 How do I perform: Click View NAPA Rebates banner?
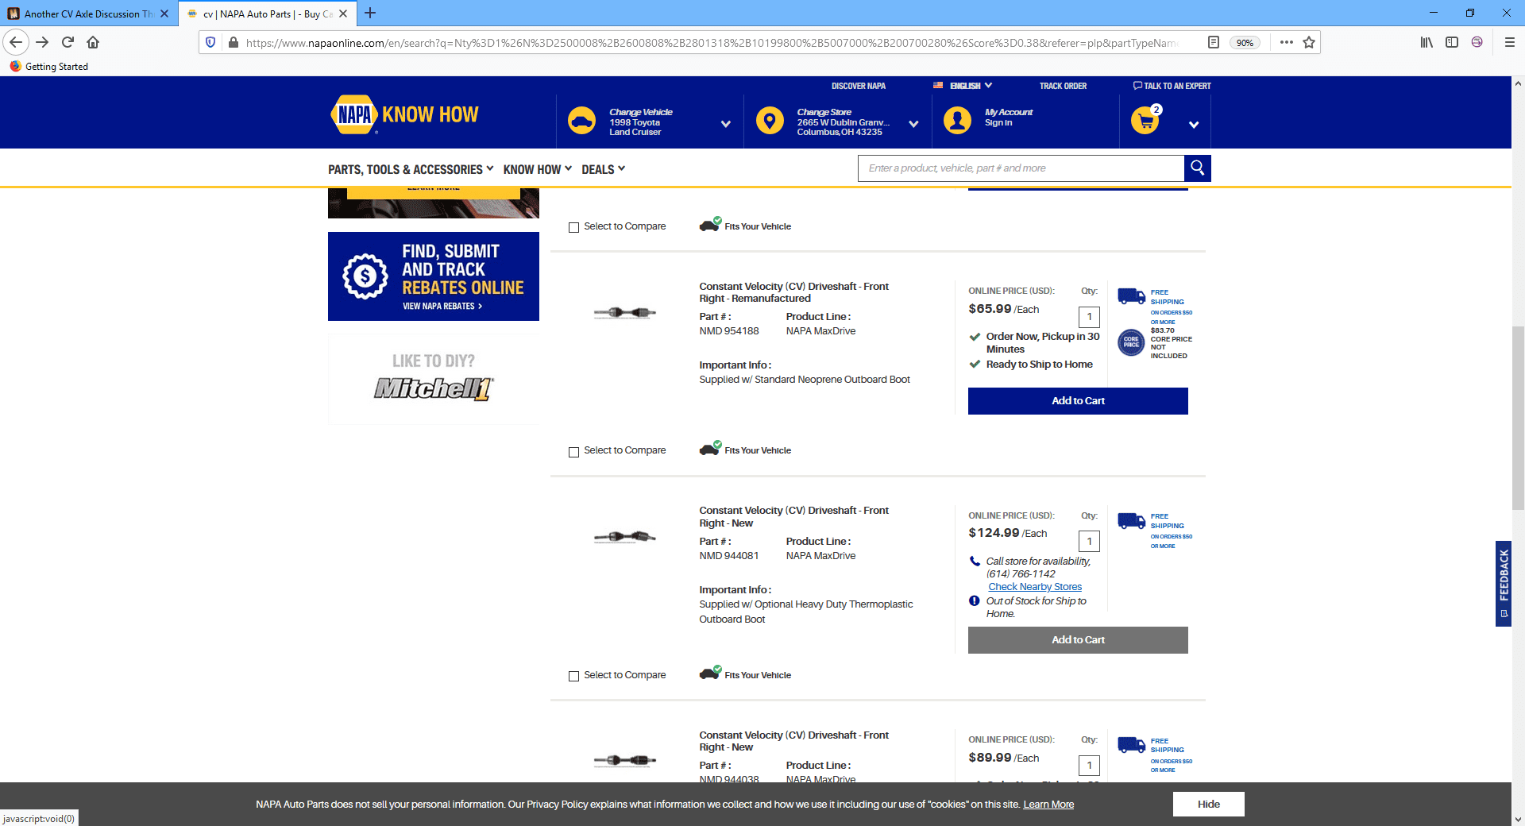pos(434,276)
